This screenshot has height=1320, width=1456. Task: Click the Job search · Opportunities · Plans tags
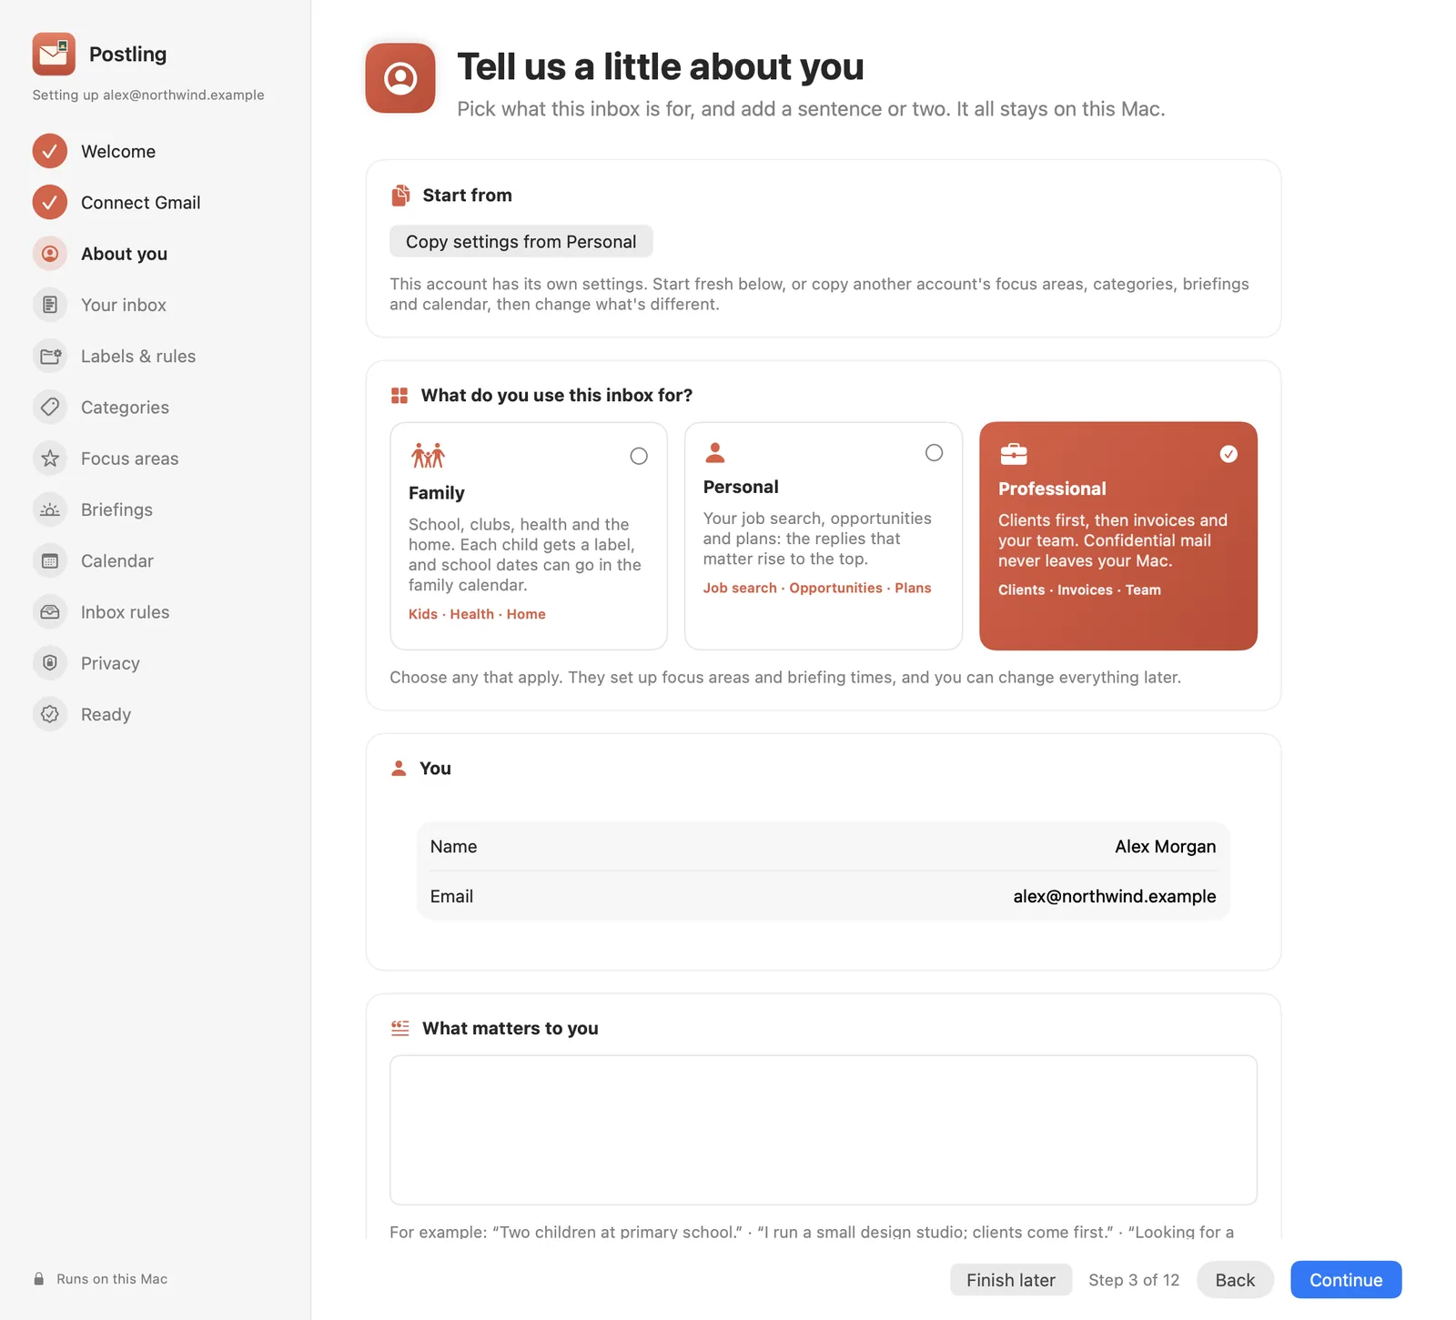pos(817,588)
